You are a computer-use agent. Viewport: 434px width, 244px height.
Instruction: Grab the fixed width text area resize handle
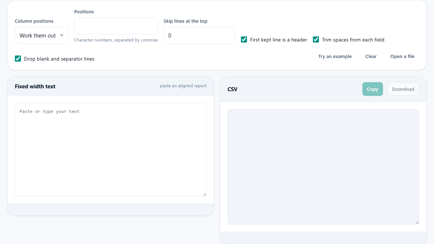tap(204, 194)
